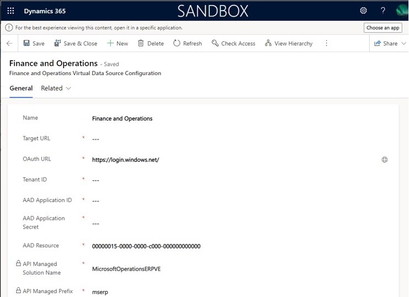Screen dimensions: 409x297
Task: Click the Dynamics 365 title
Action: pyautogui.click(x=45, y=11)
